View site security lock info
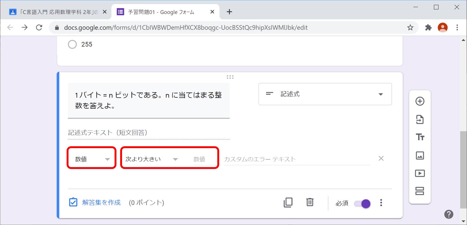This screenshot has height=225, width=467. tap(57, 27)
